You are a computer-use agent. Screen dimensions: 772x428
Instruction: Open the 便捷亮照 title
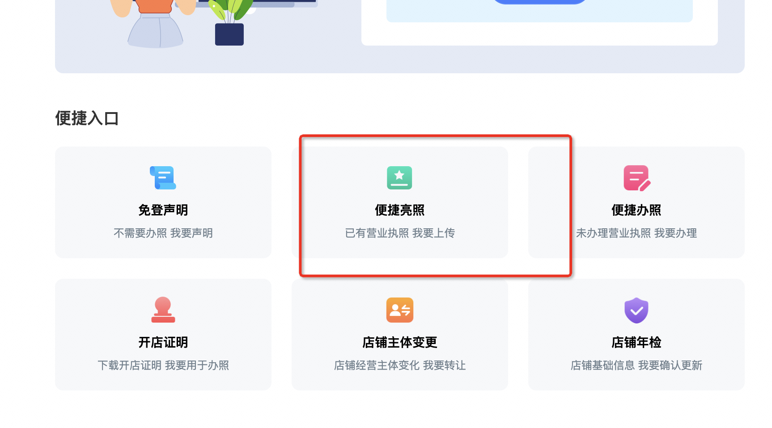tap(400, 210)
